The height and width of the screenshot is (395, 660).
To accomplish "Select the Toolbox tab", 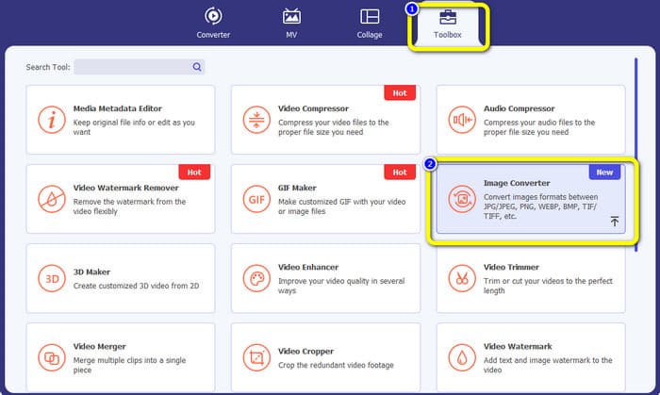I will (x=448, y=24).
